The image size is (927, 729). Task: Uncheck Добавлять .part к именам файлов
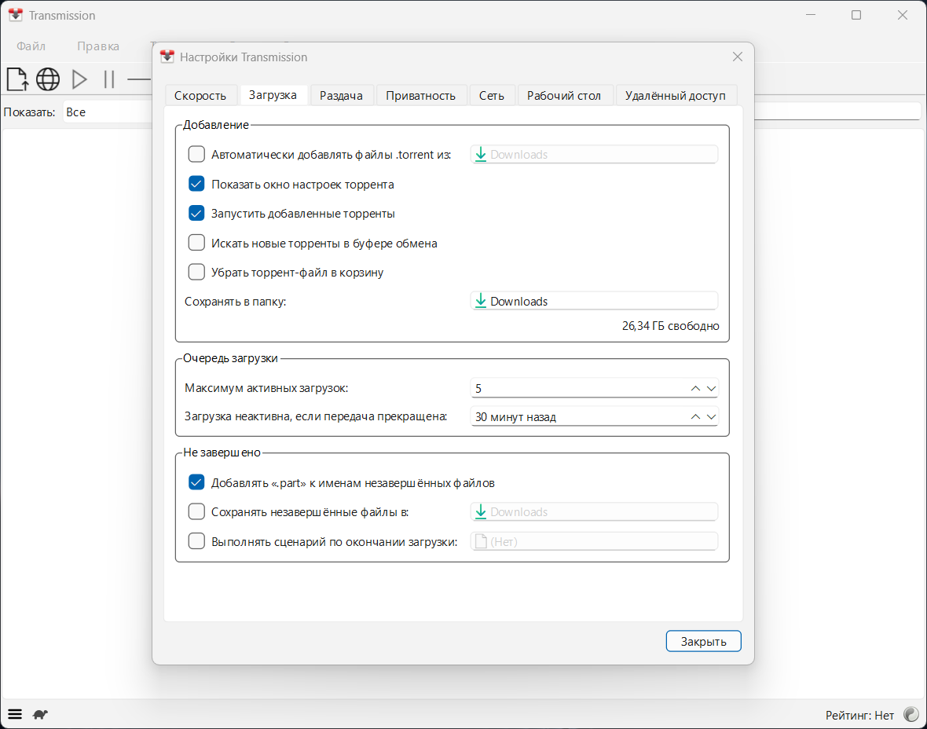pos(196,482)
